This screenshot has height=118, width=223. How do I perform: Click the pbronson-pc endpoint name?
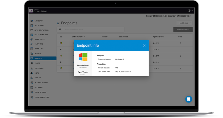[83, 68]
